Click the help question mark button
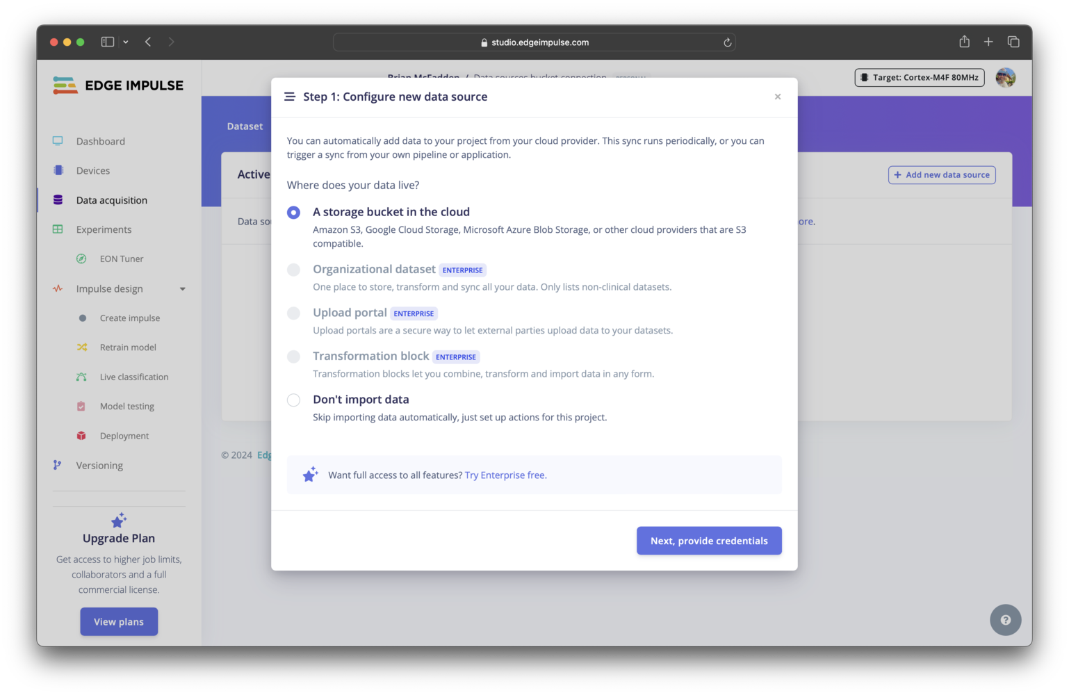This screenshot has width=1069, height=695. [1006, 620]
